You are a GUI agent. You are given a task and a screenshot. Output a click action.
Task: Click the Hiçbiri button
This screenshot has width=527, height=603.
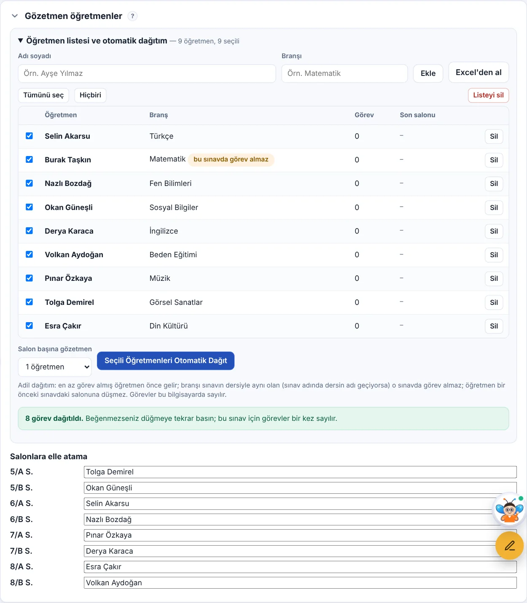tap(90, 95)
